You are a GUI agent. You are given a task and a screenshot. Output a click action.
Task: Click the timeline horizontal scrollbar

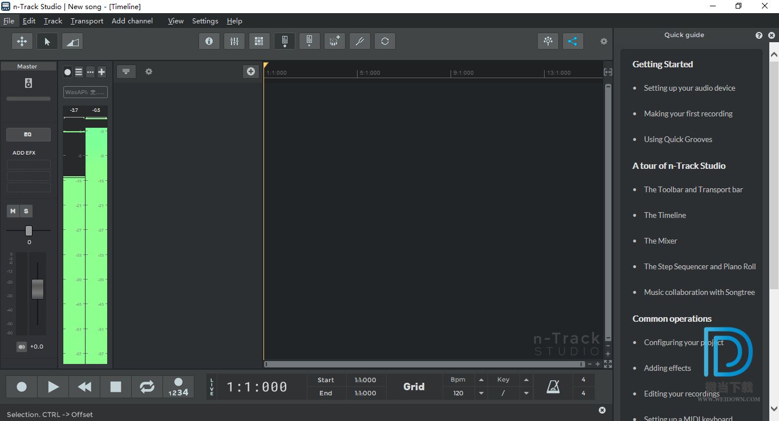[424, 364]
